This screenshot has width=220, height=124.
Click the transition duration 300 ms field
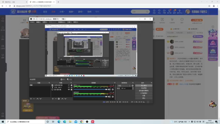point(126,88)
